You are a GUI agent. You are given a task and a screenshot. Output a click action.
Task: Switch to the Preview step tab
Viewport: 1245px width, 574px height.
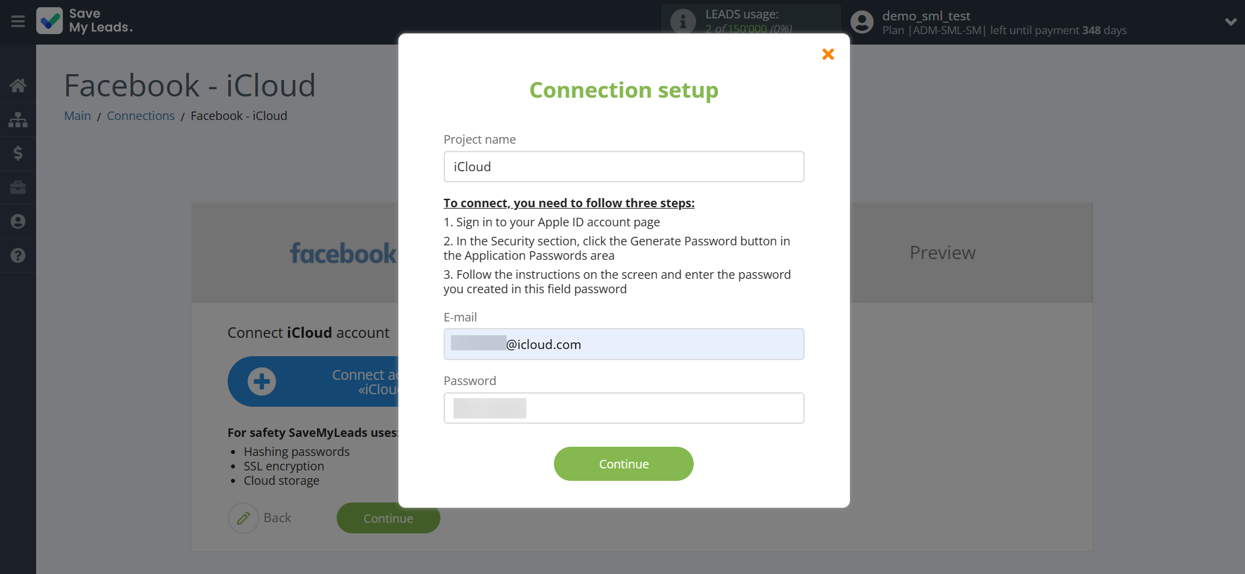pyautogui.click(x=942, y=253)
